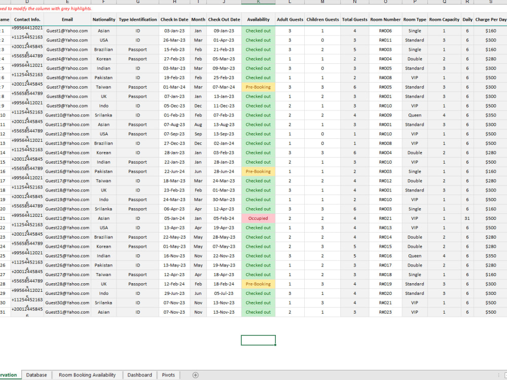Select column letter K at the top
This screenshot has width=507, height=380.
click(x=258, y=2)
